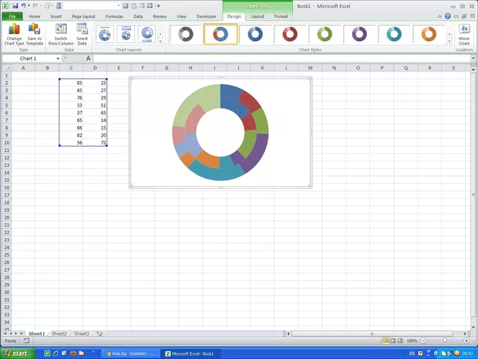Switch Row/Column of chart data
The height and width of the screenshot is (359, 478).
click(x=61, y=35)
